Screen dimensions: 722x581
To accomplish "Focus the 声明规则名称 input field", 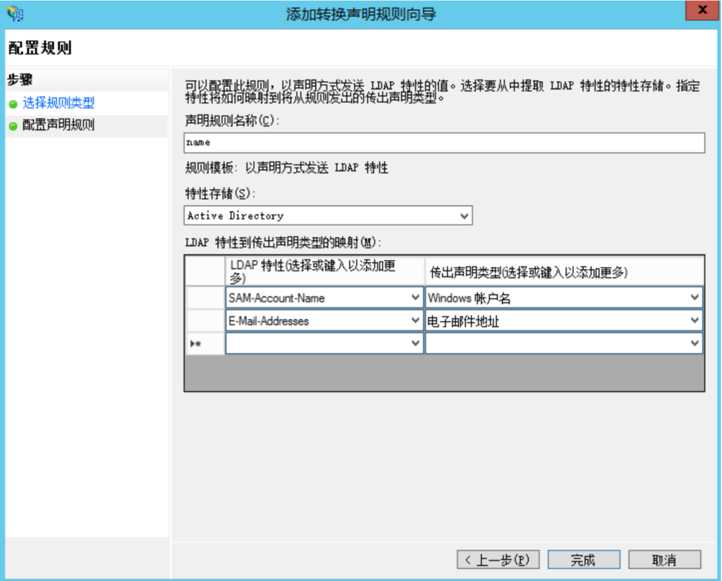I will point(444,143).
